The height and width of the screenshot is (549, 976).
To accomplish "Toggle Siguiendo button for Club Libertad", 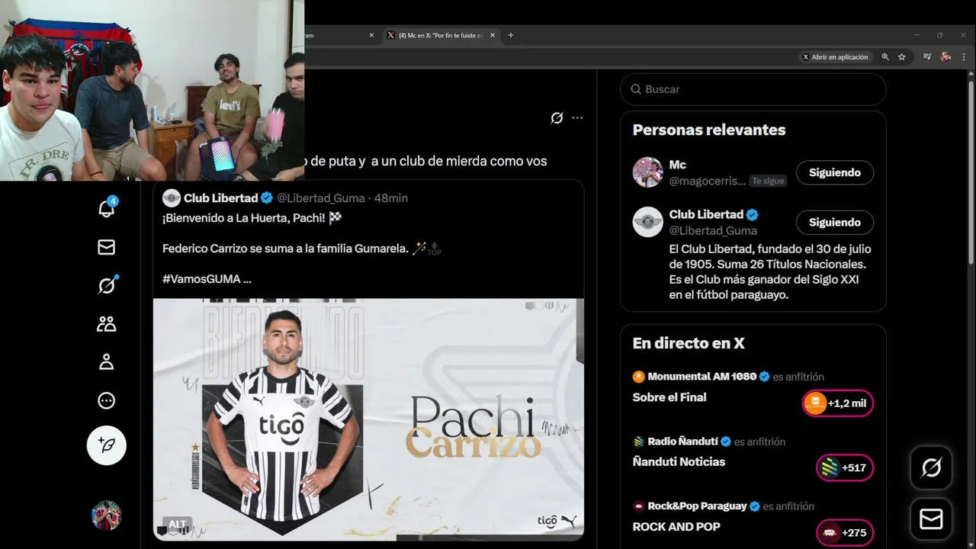I will coord(835,222).
